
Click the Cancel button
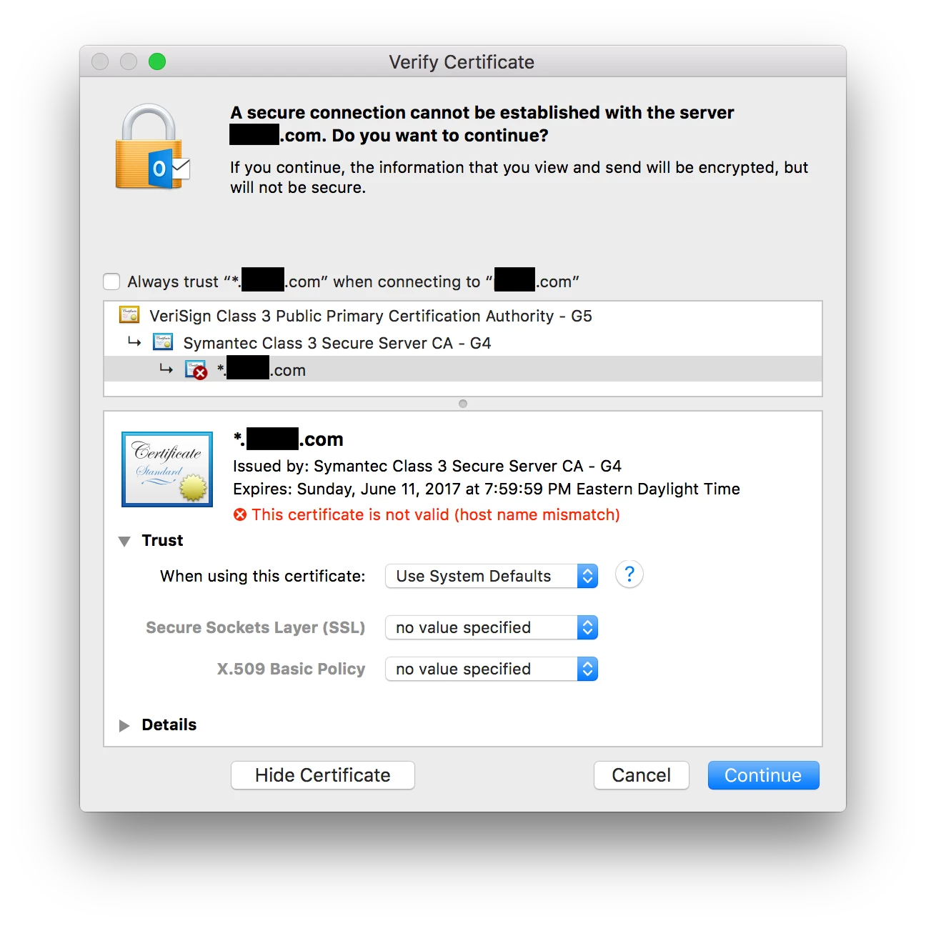pos(642,775)
